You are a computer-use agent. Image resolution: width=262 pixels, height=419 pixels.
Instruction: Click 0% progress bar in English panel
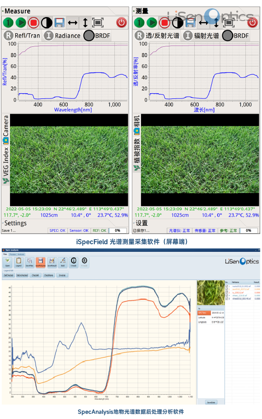click(117, 230)
